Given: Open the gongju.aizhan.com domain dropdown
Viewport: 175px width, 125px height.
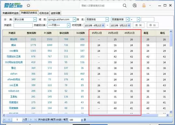Looking at the screenshot, I should (x=74, y=19).
